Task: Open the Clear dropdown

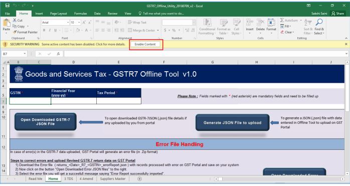Action: [x=287, y=32]
